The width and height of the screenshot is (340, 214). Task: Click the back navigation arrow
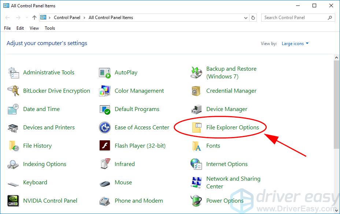click(7, 17)
